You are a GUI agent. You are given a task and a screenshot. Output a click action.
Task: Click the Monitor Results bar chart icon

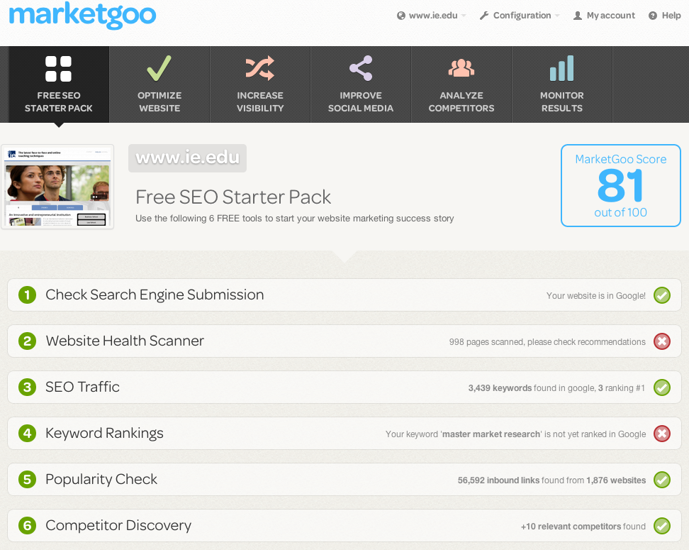tap(562, 69)
